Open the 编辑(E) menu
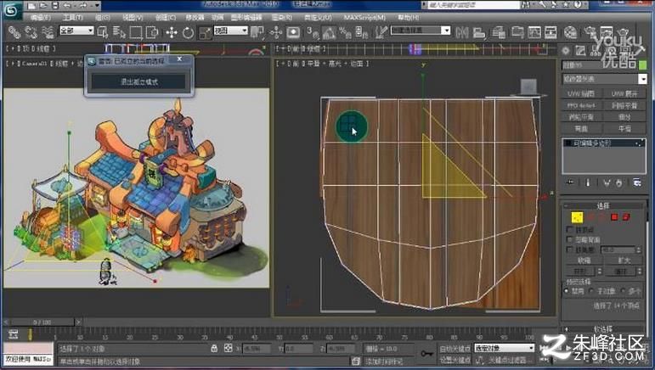 click(41, 18)
